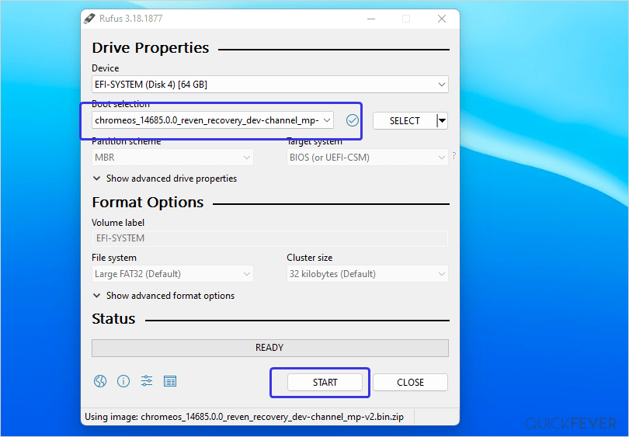Image resolution: width=629 pixels, height=437 pixels.
Task: Click the Device label
Action: (x=106, y=68)
